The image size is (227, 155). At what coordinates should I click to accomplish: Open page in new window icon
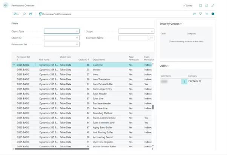coord(207,6)
